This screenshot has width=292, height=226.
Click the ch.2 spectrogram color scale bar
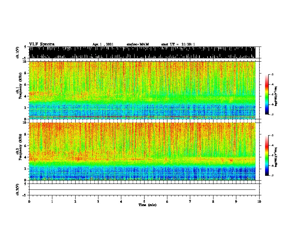point(267,155)
